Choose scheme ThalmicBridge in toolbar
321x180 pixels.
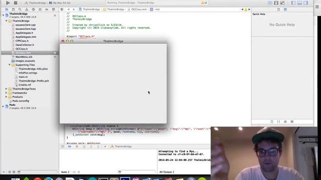[35, 3]
